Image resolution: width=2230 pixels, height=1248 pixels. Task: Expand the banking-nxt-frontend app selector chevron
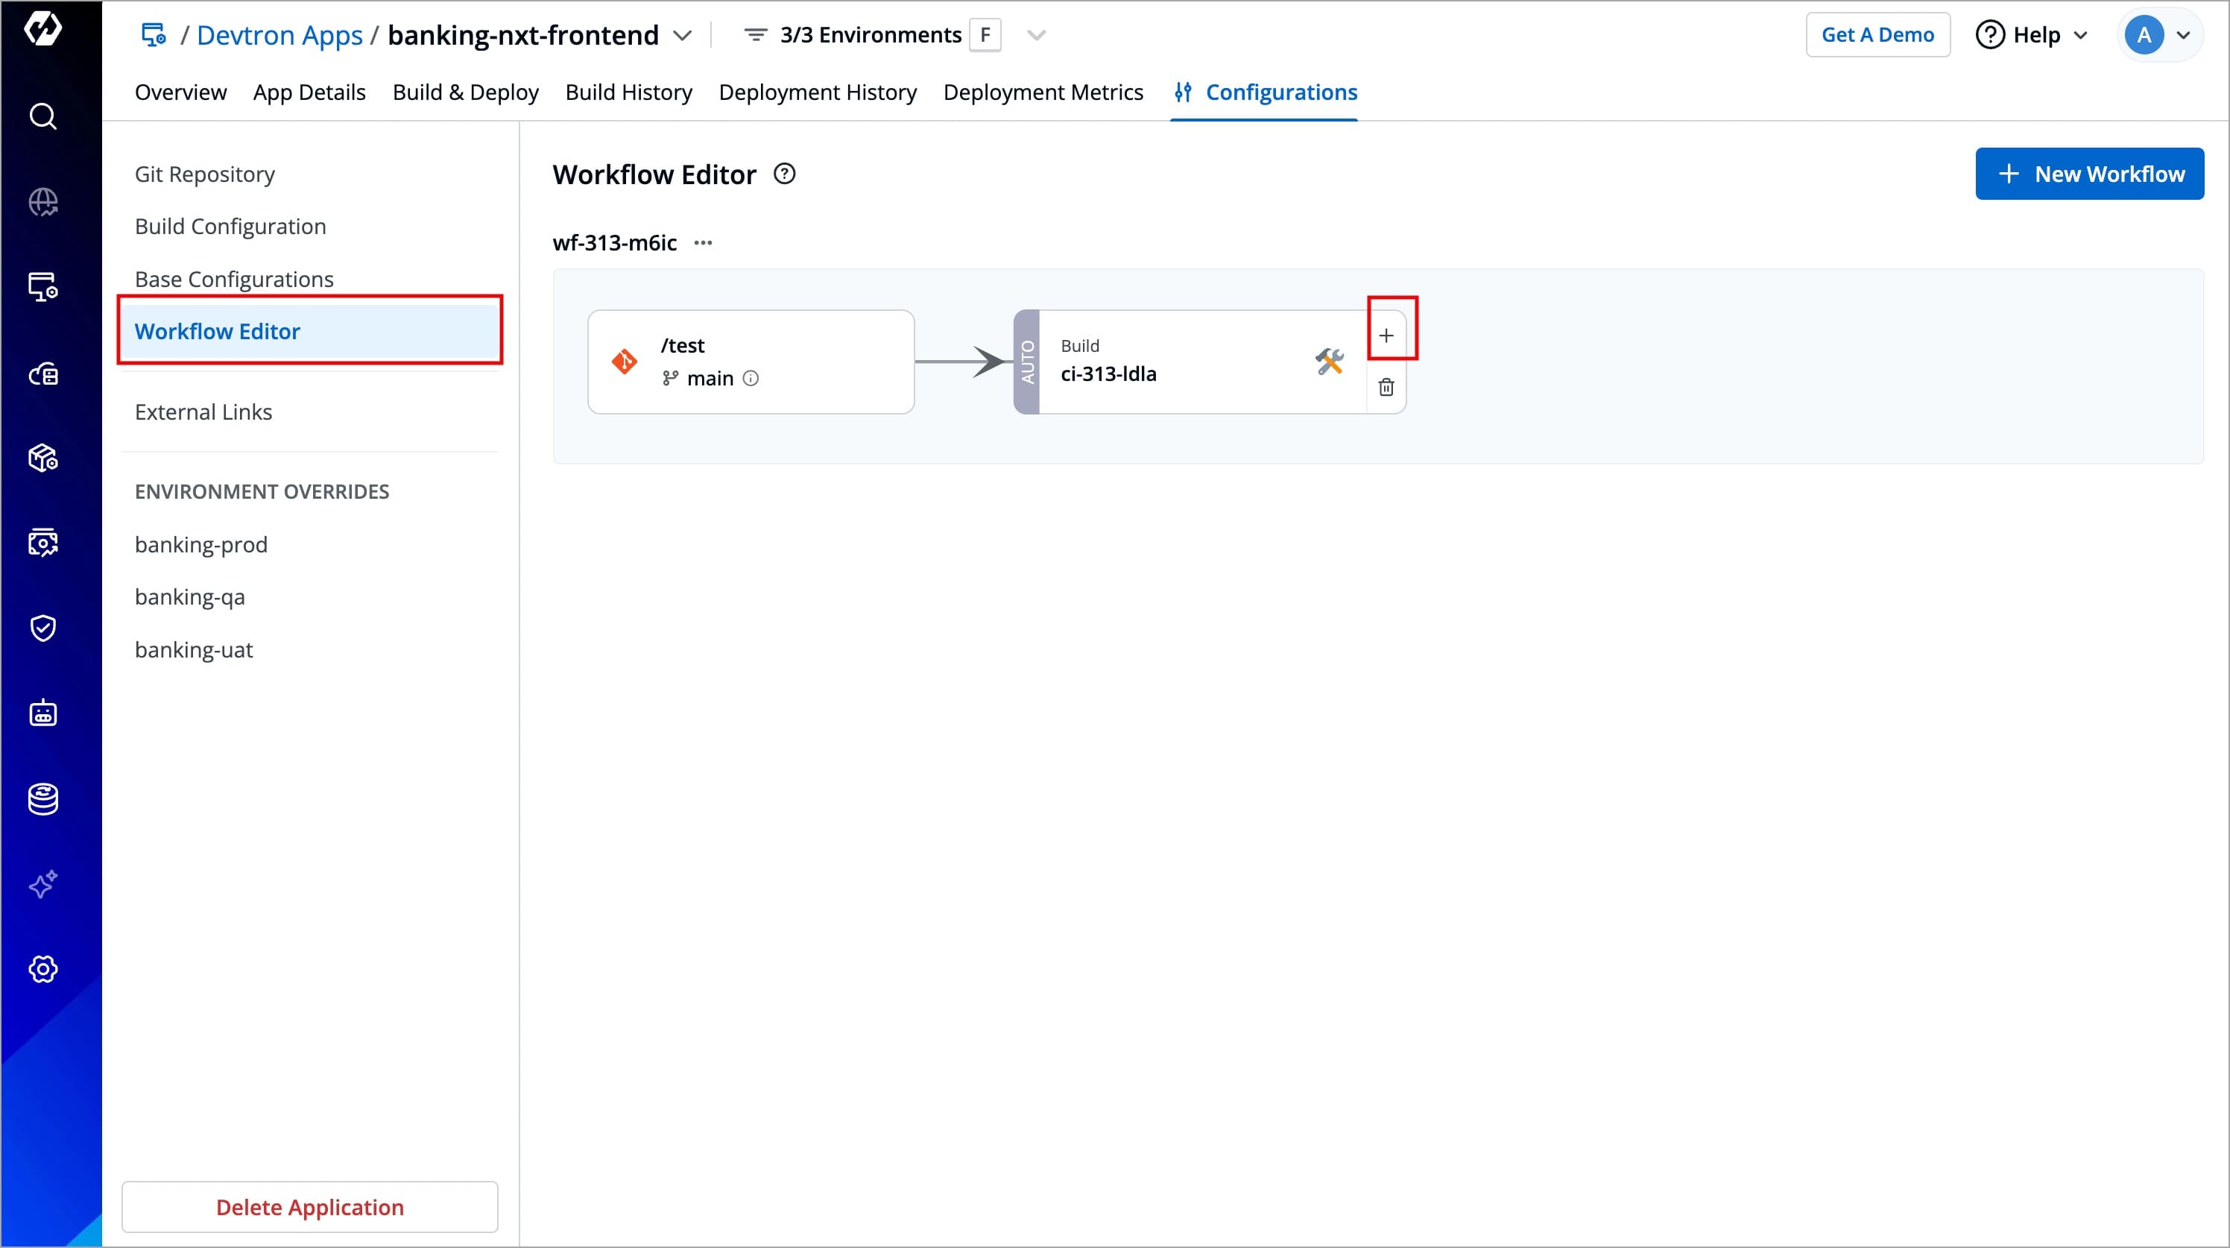point(682,36)
